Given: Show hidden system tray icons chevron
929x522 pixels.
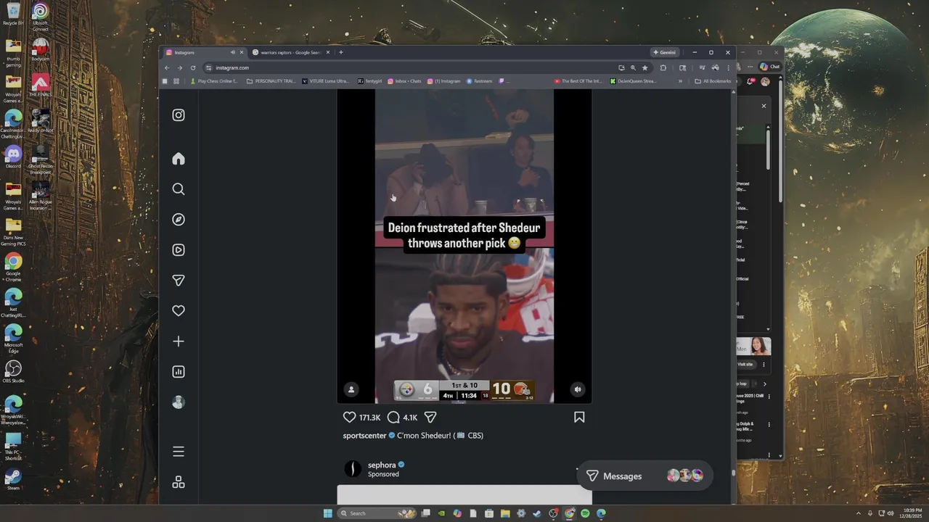Looking at the screenshot, I should [x=859, y=513].
